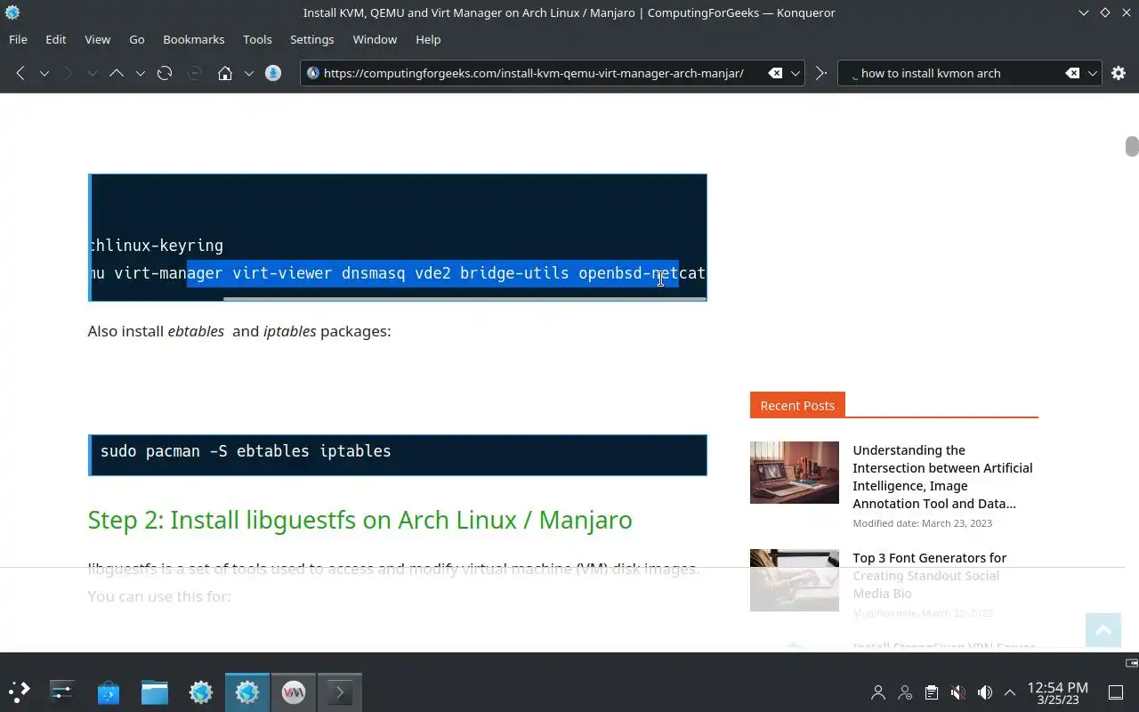Expand the Up button history dropdown
This screenshot has width=1139, height=712.
point(140,73)
